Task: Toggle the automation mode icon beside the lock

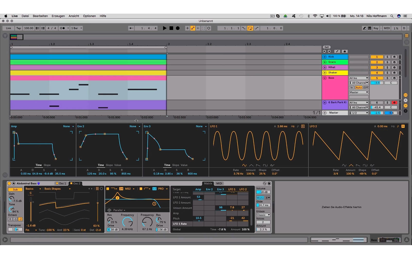Action: 337,51
